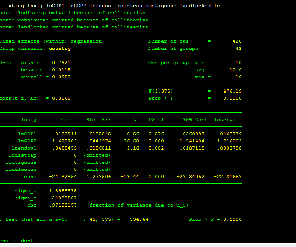Select lnGDP2 coefficient 1.628703
Screen dimensions: 296x247
click(64, 141)
